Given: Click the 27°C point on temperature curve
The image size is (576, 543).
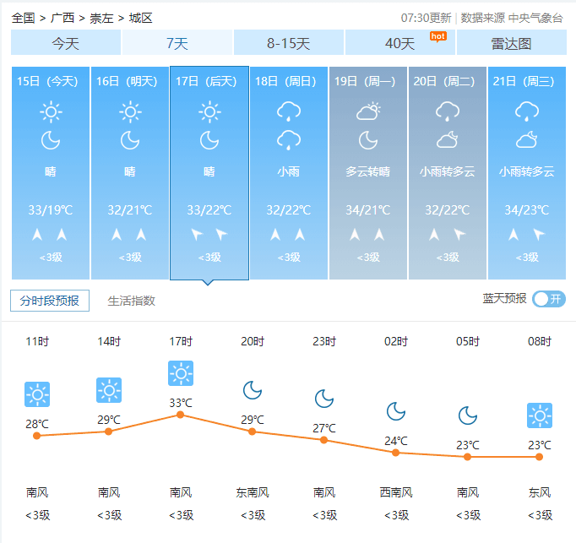Looking at the screenshot, I should 323,440.
